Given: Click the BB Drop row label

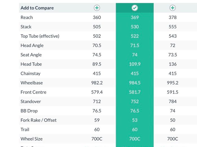Looking at the screenshot, I should 29,111.
